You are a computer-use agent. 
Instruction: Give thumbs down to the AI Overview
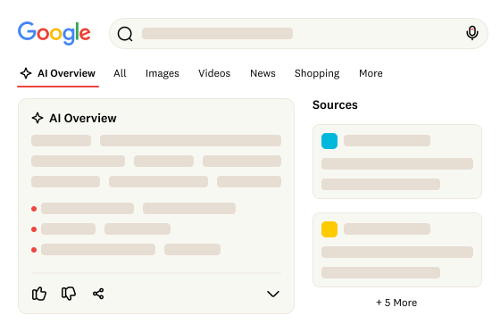[x=69, y=294]
